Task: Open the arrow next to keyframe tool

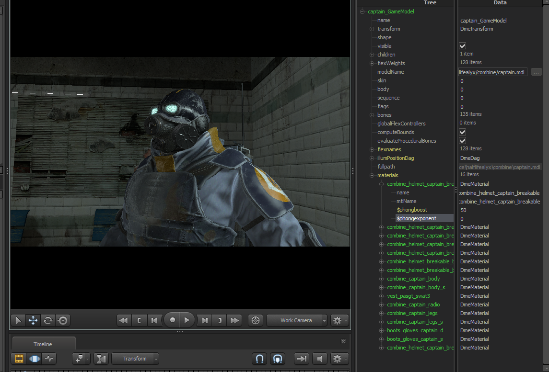Action: (87, 359)
